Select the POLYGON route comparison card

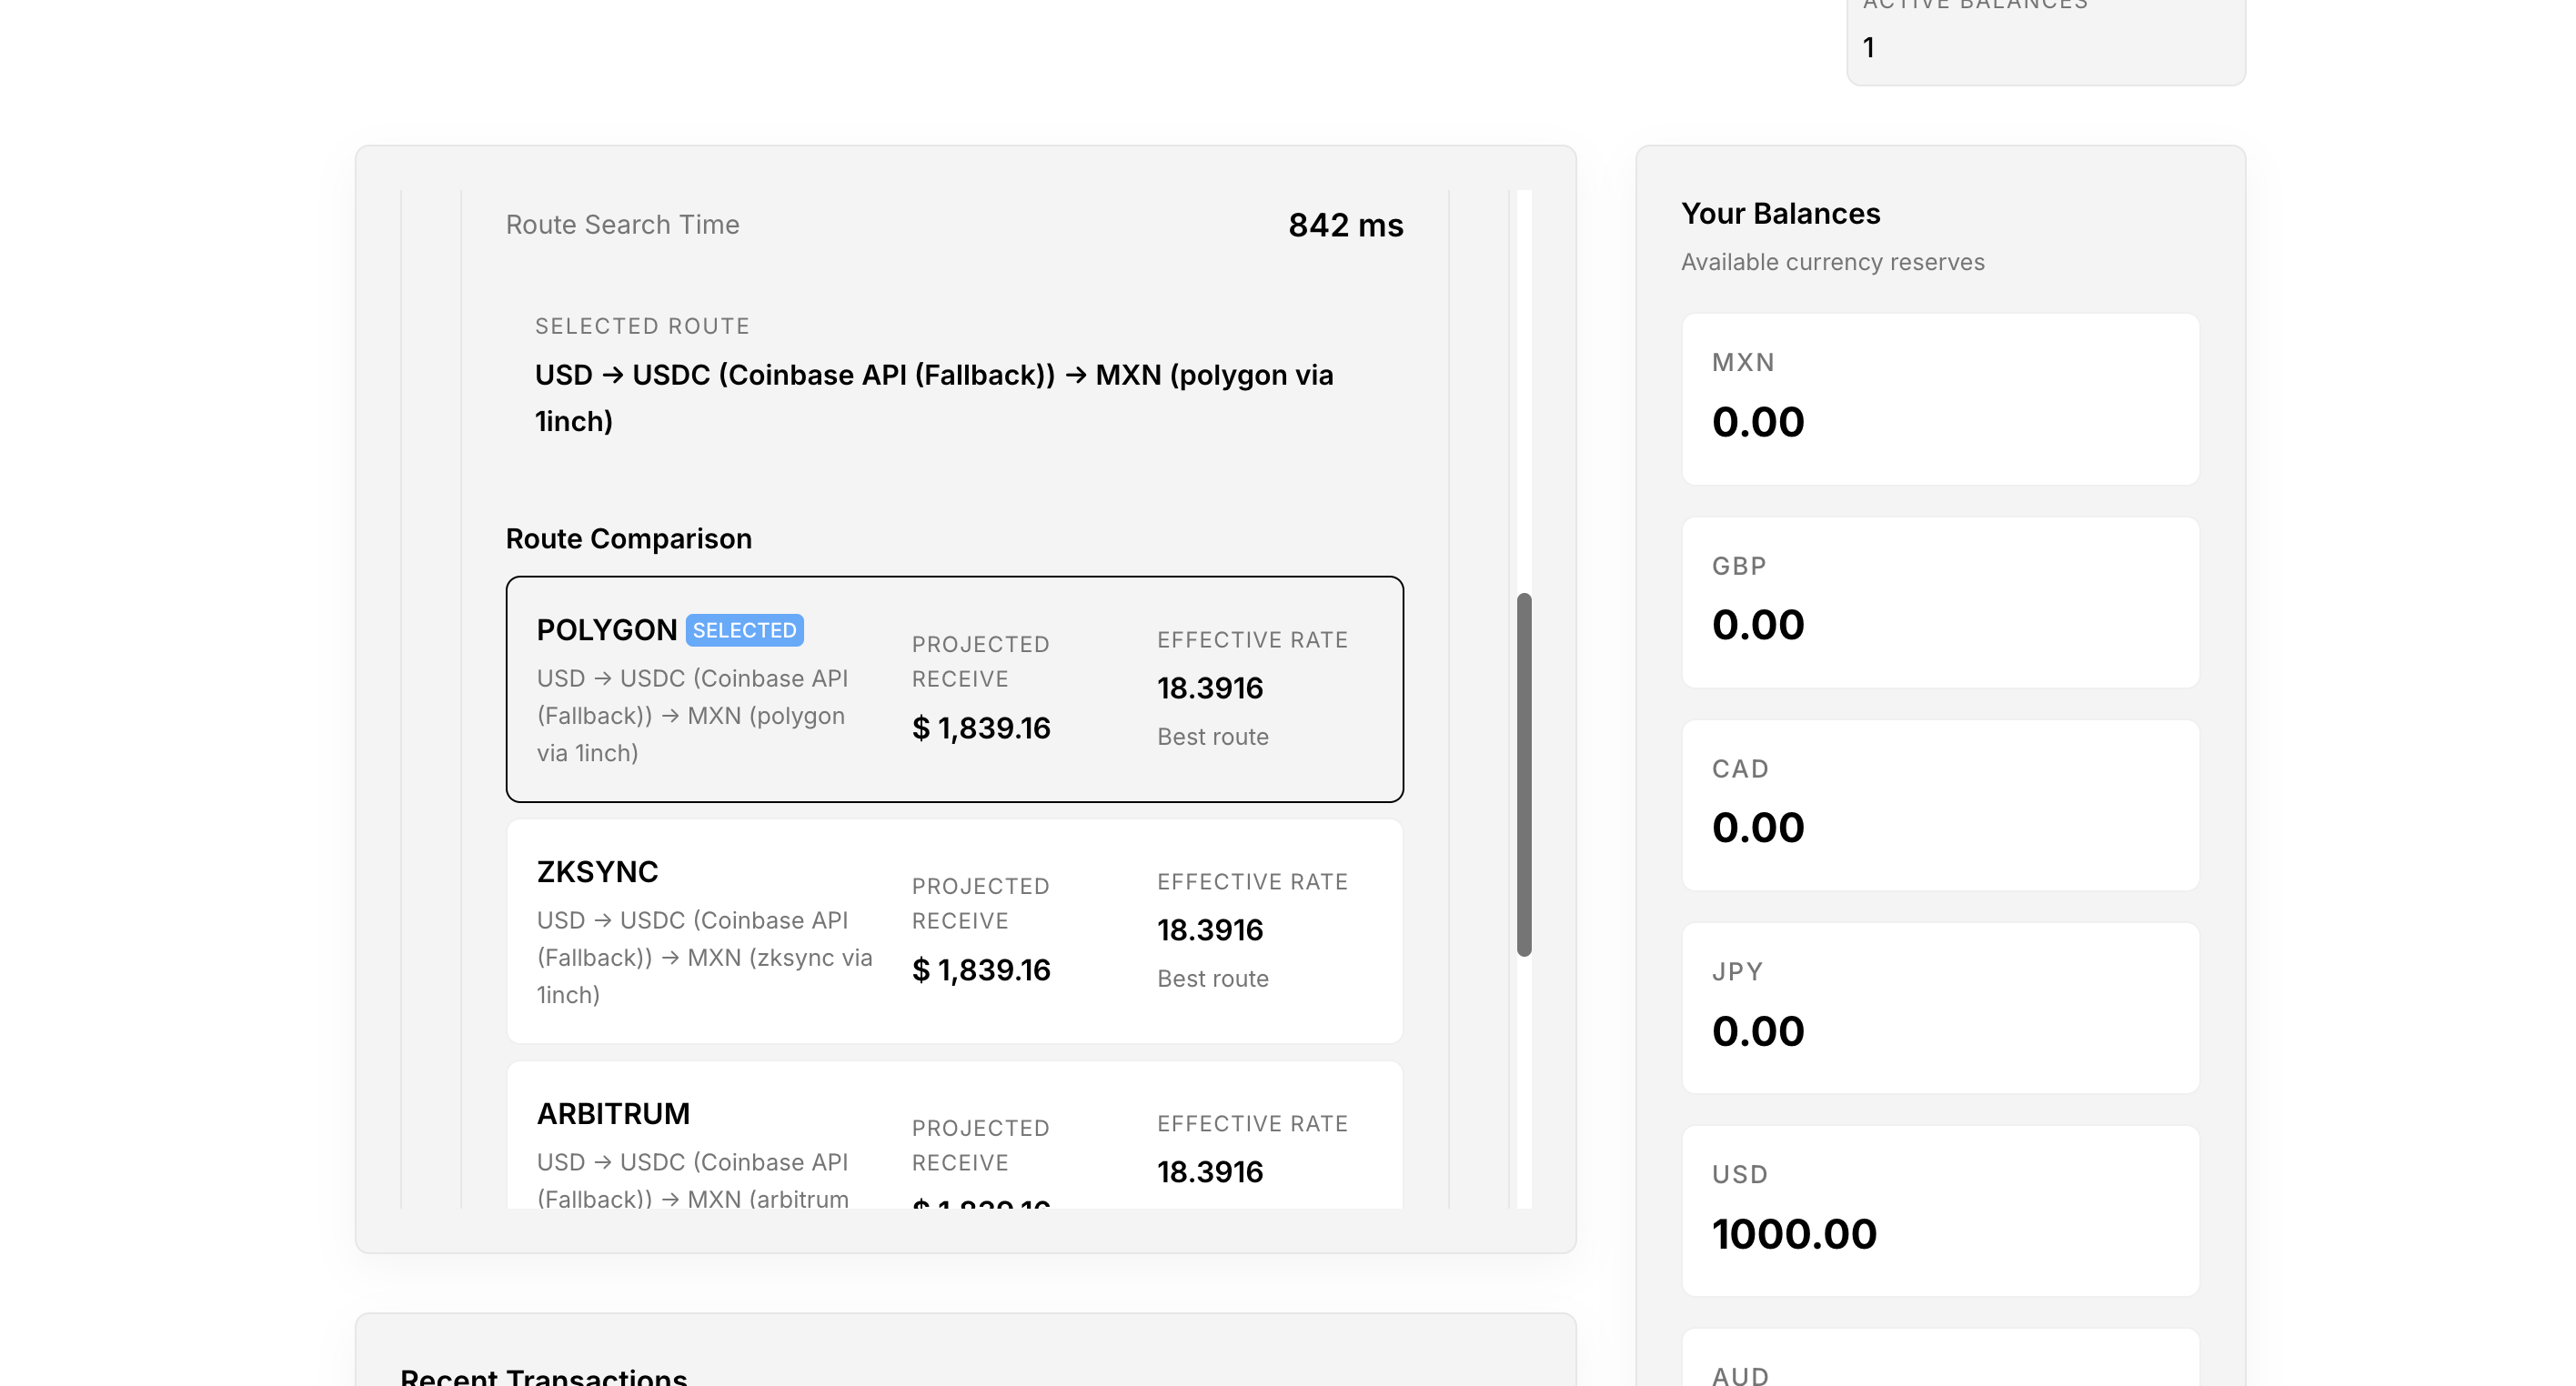(954, 688)
